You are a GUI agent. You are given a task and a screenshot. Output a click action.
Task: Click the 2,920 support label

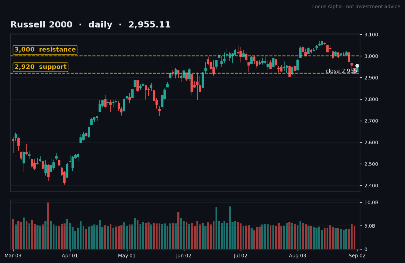pos(41,67)
